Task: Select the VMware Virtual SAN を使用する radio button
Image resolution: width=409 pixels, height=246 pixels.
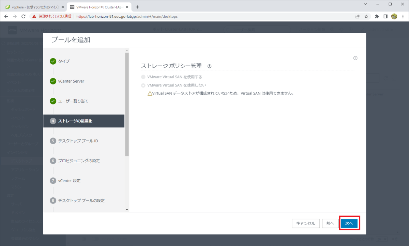Action: pyautogui.click(x=143, y=77)
